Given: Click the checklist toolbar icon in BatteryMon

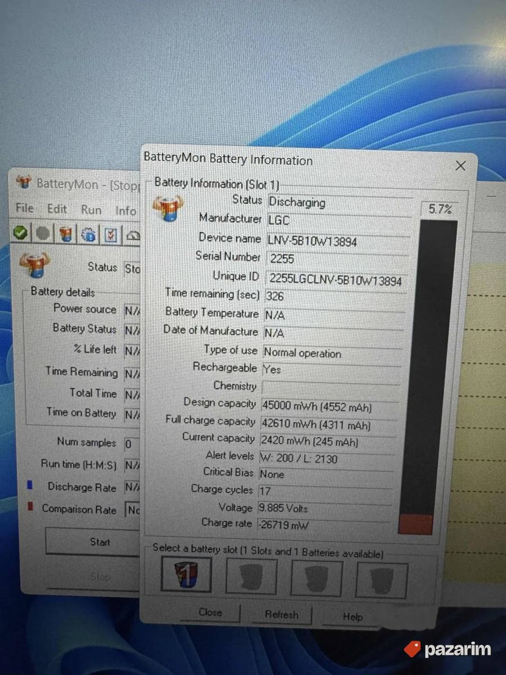Looking at the screenshot, I should (x=111, y=235).
